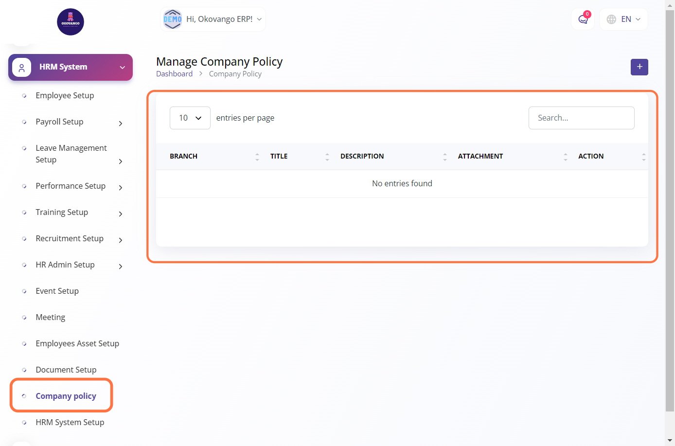Click the Okovango logo
This screenshot has width=675, height=446.
click(71, 22)
